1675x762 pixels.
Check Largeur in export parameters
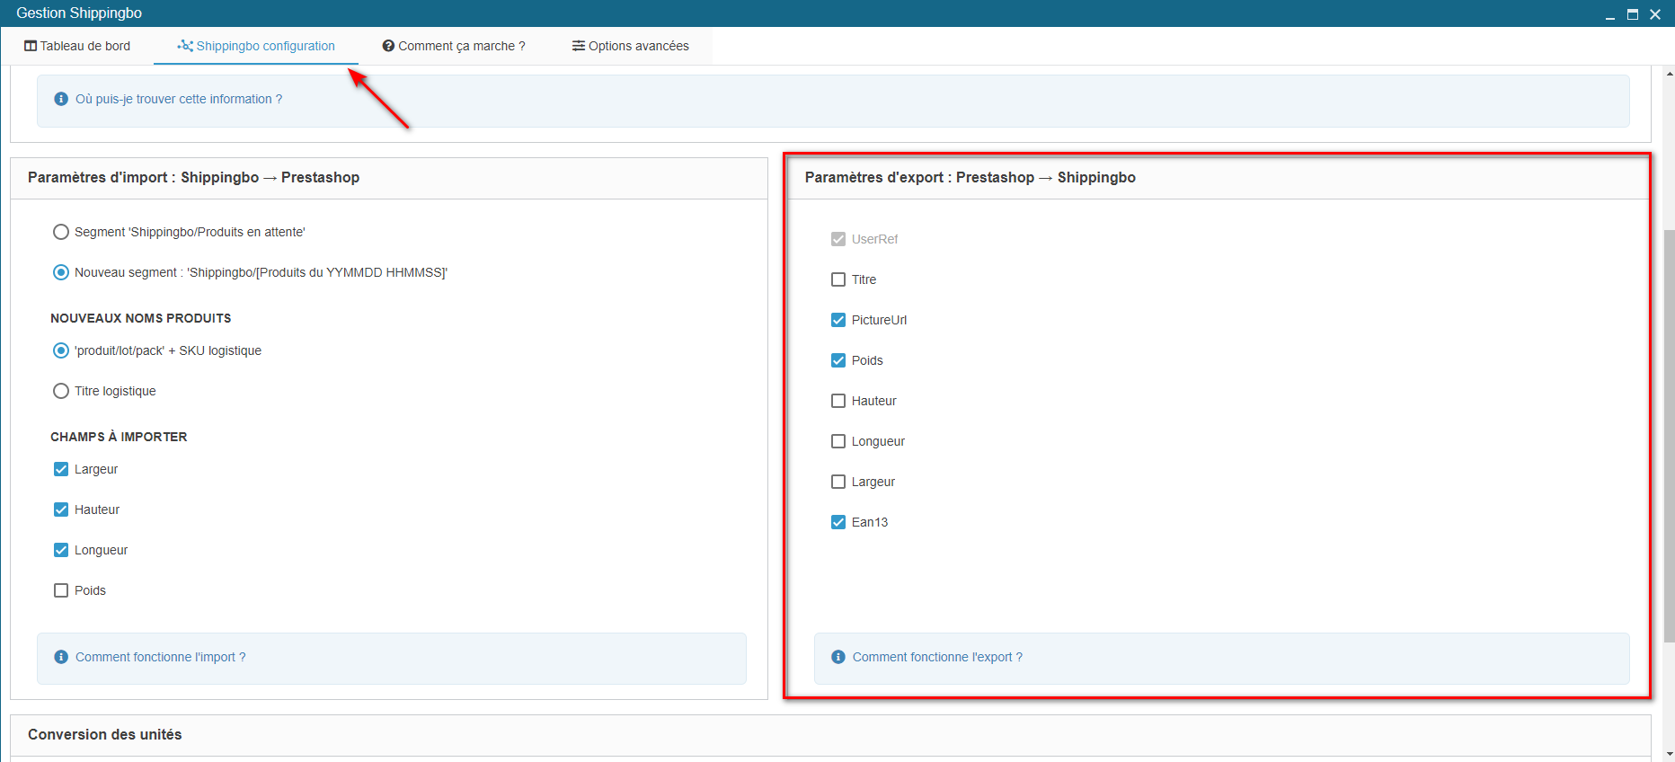[x=838, y=482]
